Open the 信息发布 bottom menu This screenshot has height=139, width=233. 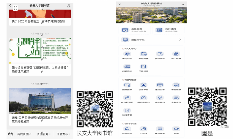pyautogui.click(x=62, y=134)
